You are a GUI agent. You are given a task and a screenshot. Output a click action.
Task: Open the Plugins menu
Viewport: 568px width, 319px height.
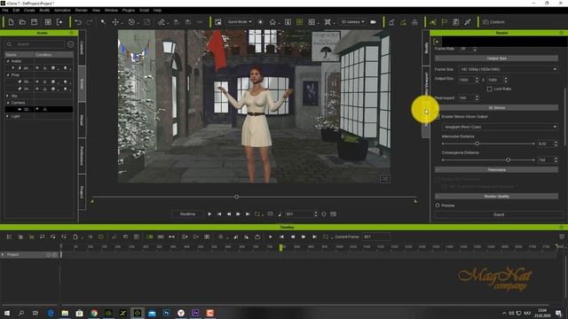click(x=128, y=10)
